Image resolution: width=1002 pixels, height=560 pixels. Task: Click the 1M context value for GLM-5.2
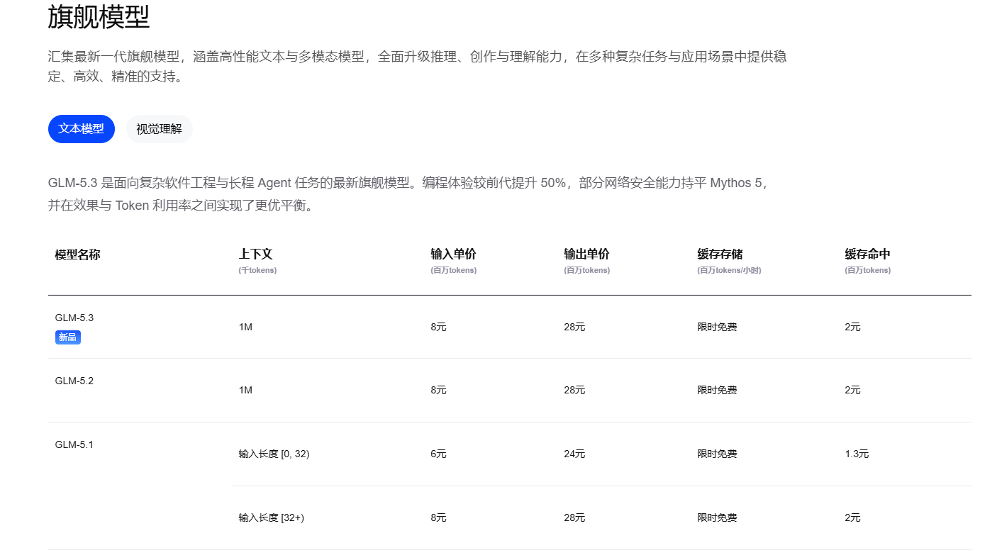[x=245, y=390]
